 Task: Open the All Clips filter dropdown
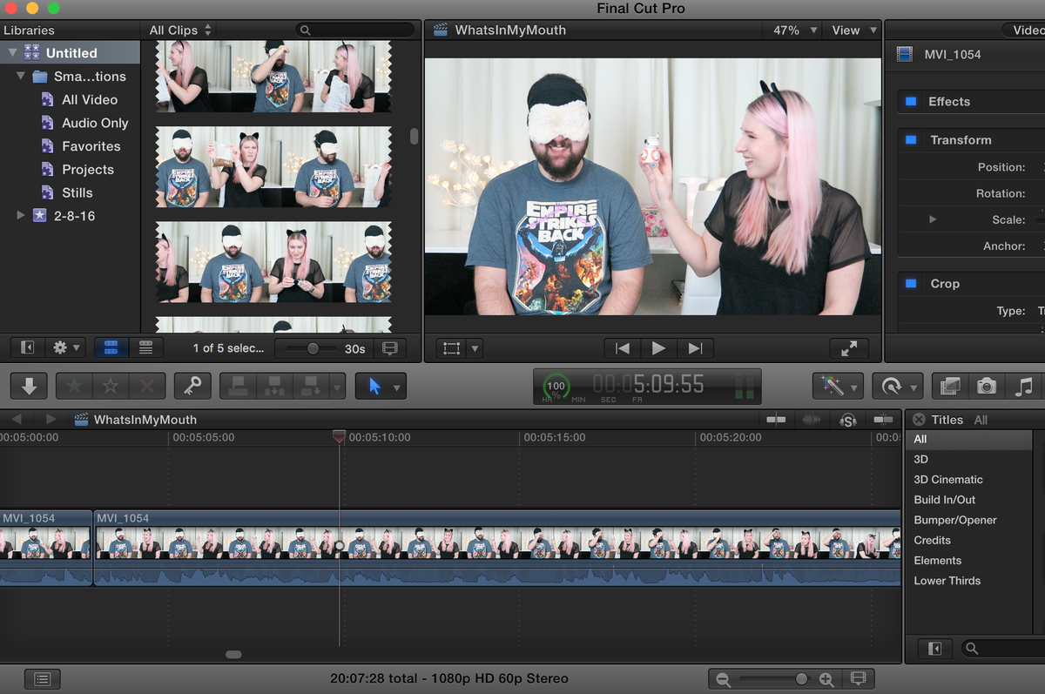point(180,30)
